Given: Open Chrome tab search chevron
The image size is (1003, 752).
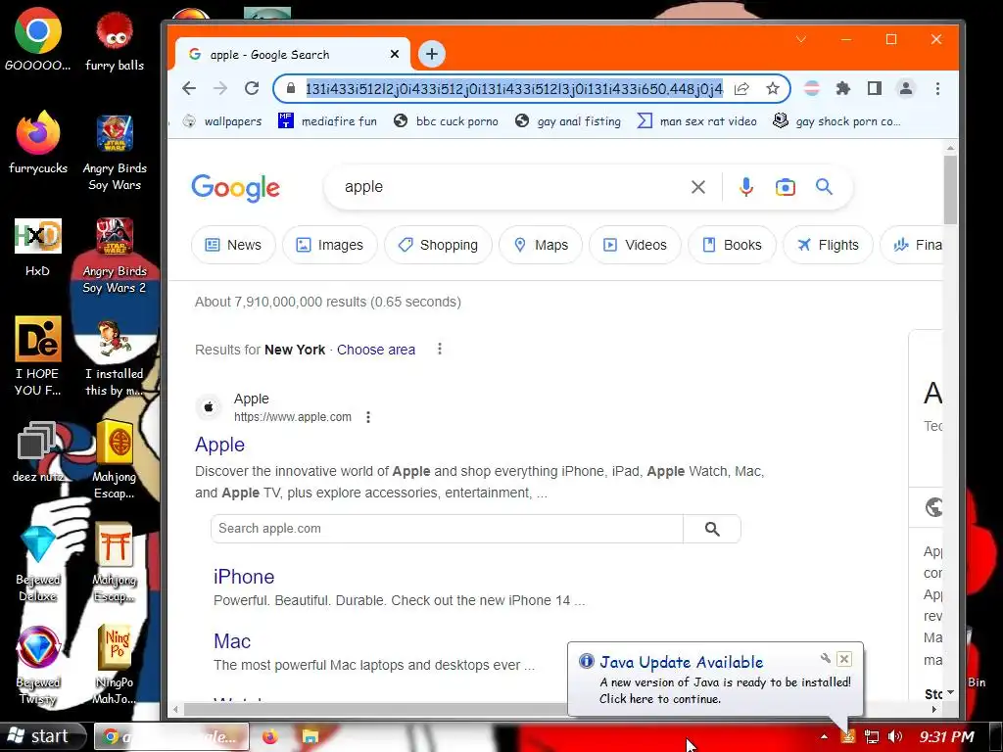Looking at the screenshot, I should pyautogui.click(x=801, y=39).
